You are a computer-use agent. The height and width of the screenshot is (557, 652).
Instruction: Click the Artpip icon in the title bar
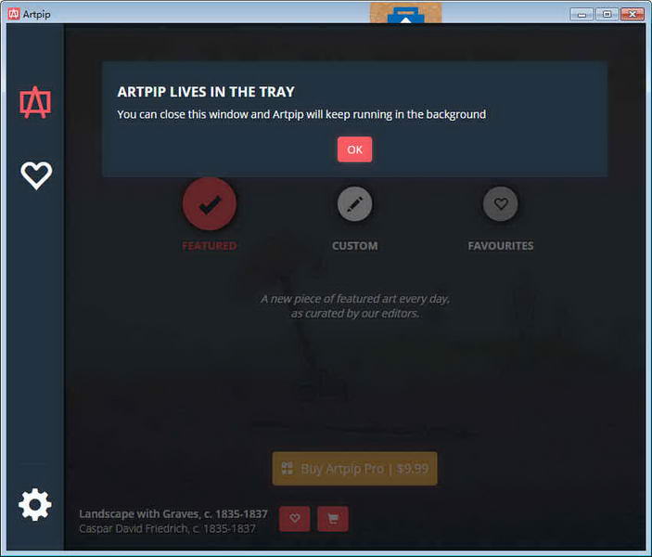coord(12,13)
